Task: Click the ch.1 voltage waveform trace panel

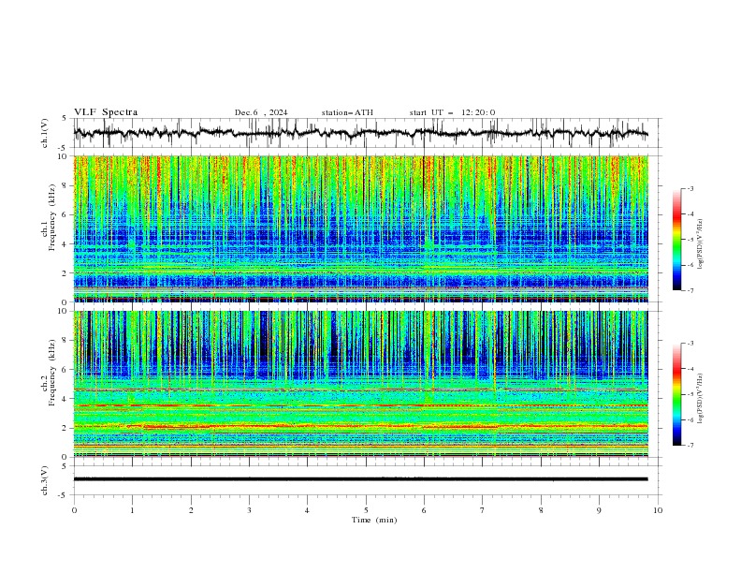Action: coord(367,133)
